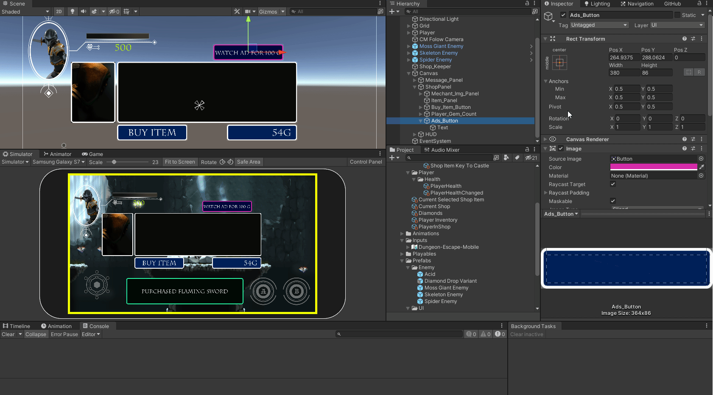Image resolution: width=713 pixels, height=395 pixels.
Task: Toggle the Image component enabled checkbox
Action: tap(561, 148)
